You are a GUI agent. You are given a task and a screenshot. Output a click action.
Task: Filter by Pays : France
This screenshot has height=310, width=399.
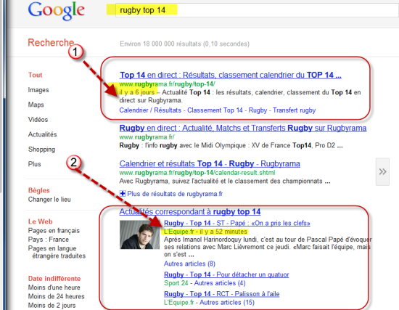tap(49, 240)
